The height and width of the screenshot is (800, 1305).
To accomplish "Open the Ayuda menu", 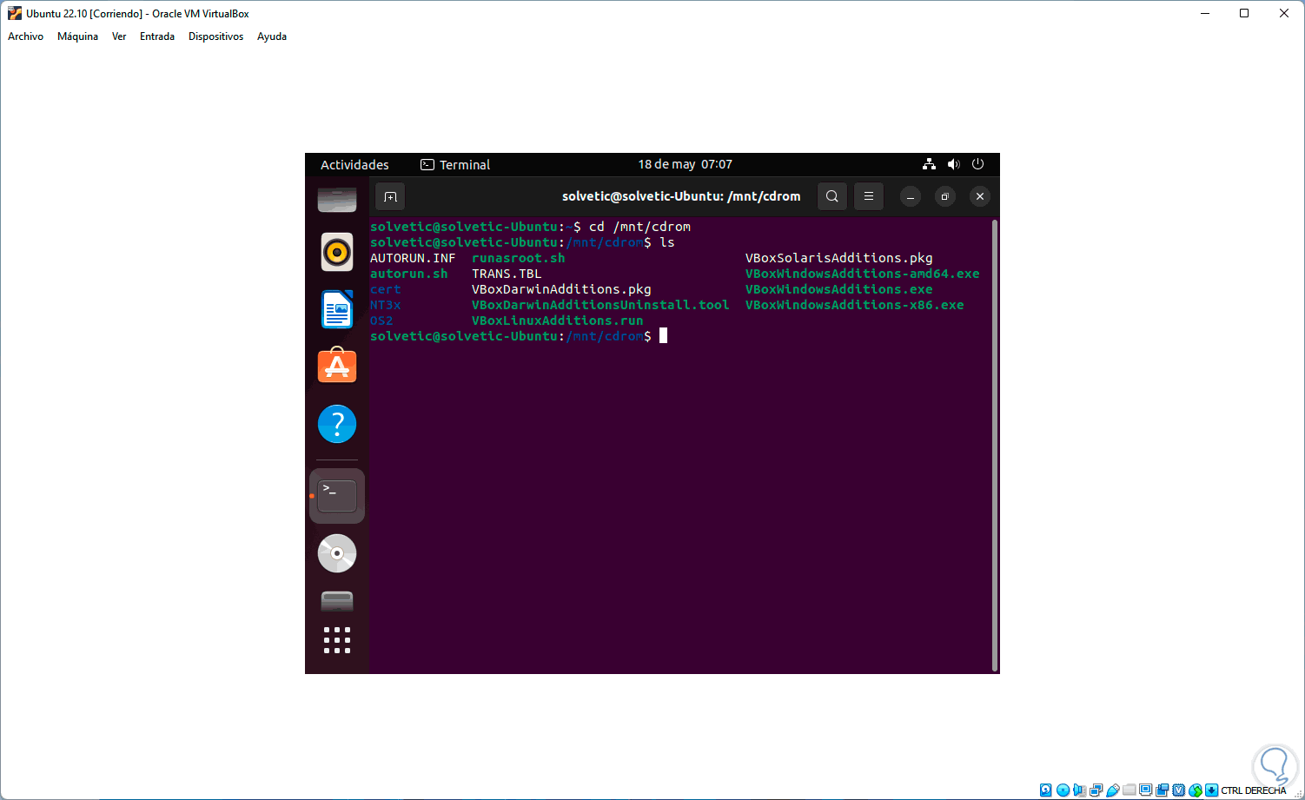I will pos(272,36).
